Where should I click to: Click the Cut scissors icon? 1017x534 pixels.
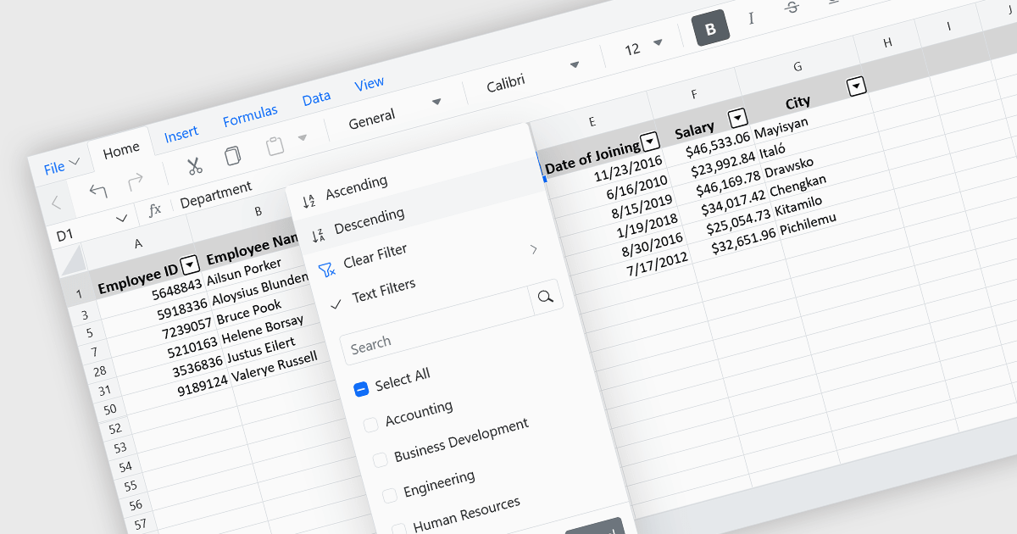[195, 165]
